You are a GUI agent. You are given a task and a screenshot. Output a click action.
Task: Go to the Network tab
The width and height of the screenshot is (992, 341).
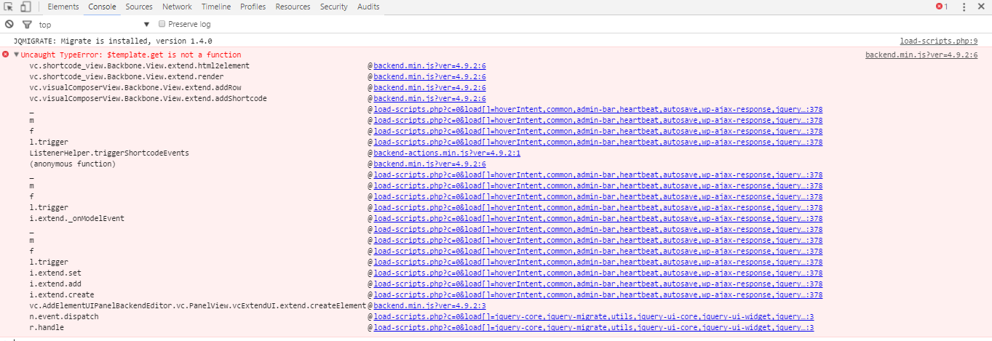[177, 7]
